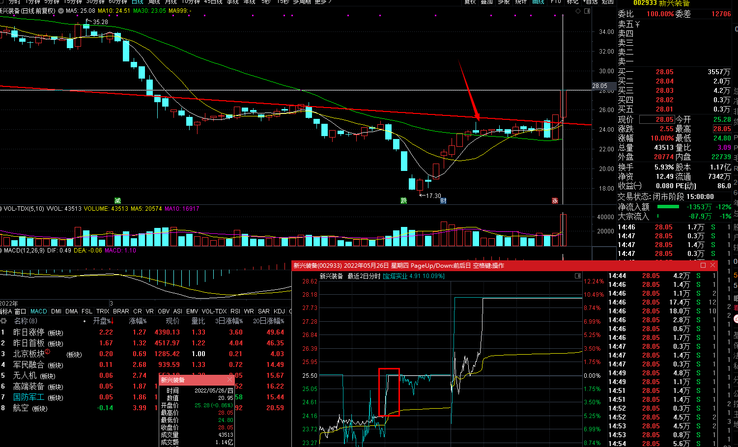Screen dimensions: 738x447
Task: Switch to the DMI indicator tab
Action: click(56, 311)
